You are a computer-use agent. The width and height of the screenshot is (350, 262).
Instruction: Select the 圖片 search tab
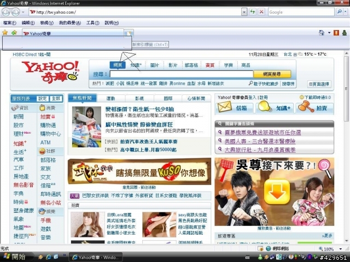(x=154, y=65)
